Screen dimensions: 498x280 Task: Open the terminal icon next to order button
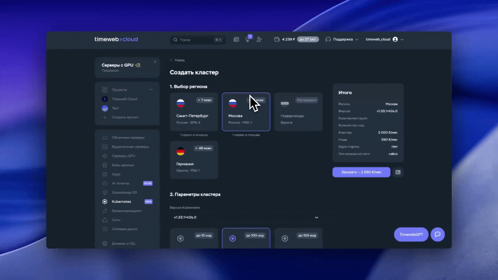tap(398, 172)
